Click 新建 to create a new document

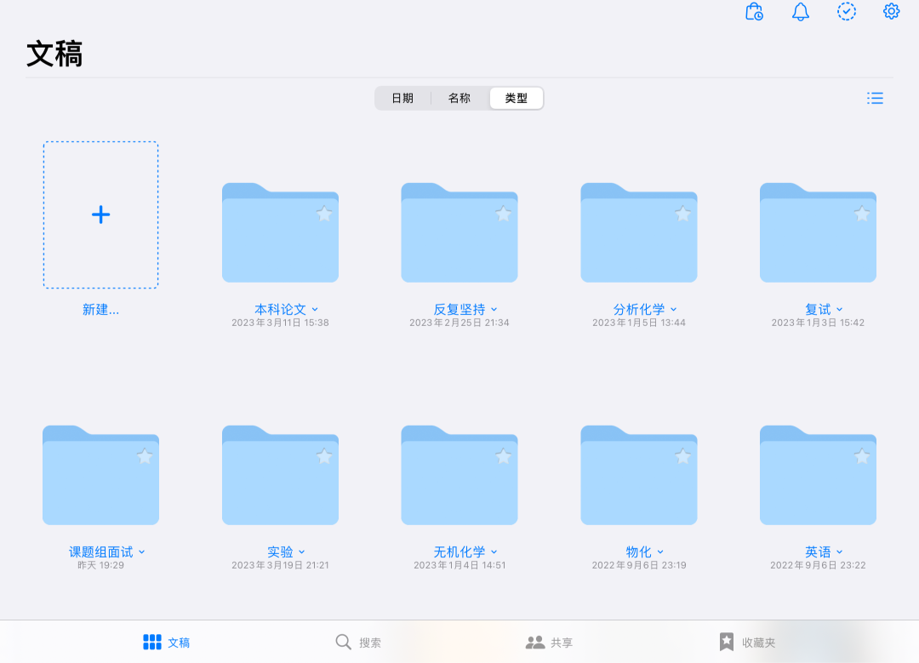coord(100,309)
